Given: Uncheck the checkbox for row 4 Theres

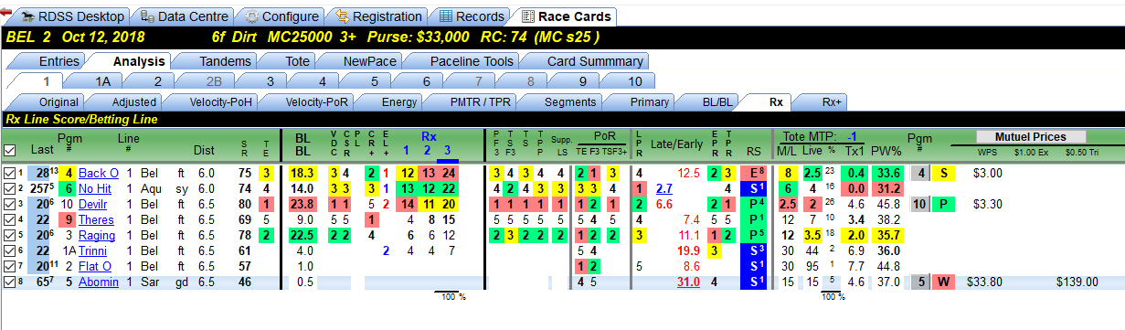Looking at the screenshot, I should tap(9, 219).
